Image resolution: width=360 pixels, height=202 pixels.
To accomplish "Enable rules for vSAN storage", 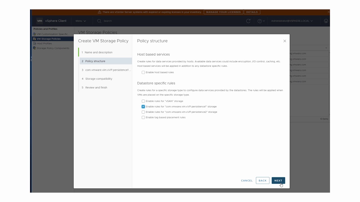I will coord(143,101).
